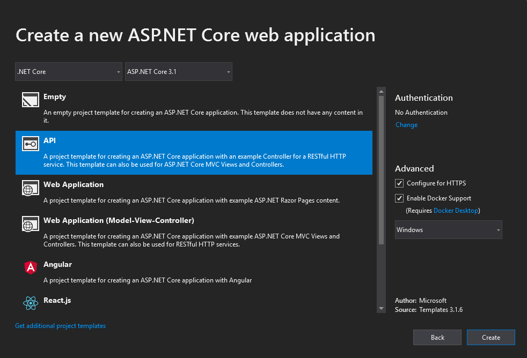The image size is (527, 358).
Task: Click the MVC Views and Controllers description
Action: pyautogui.click(x=192, y=240)
